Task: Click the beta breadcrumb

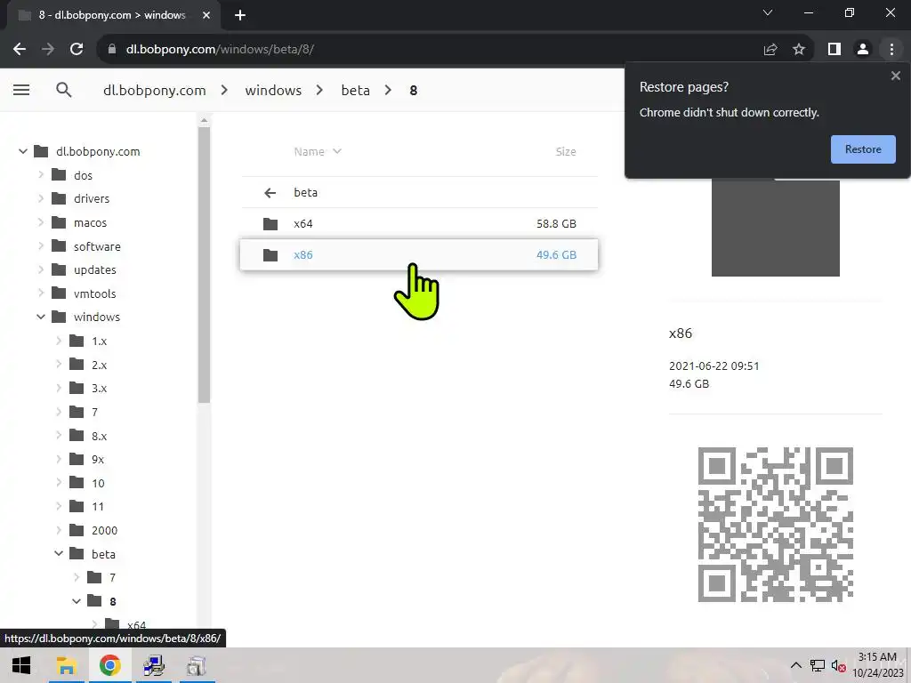Action: click(356, 91)
